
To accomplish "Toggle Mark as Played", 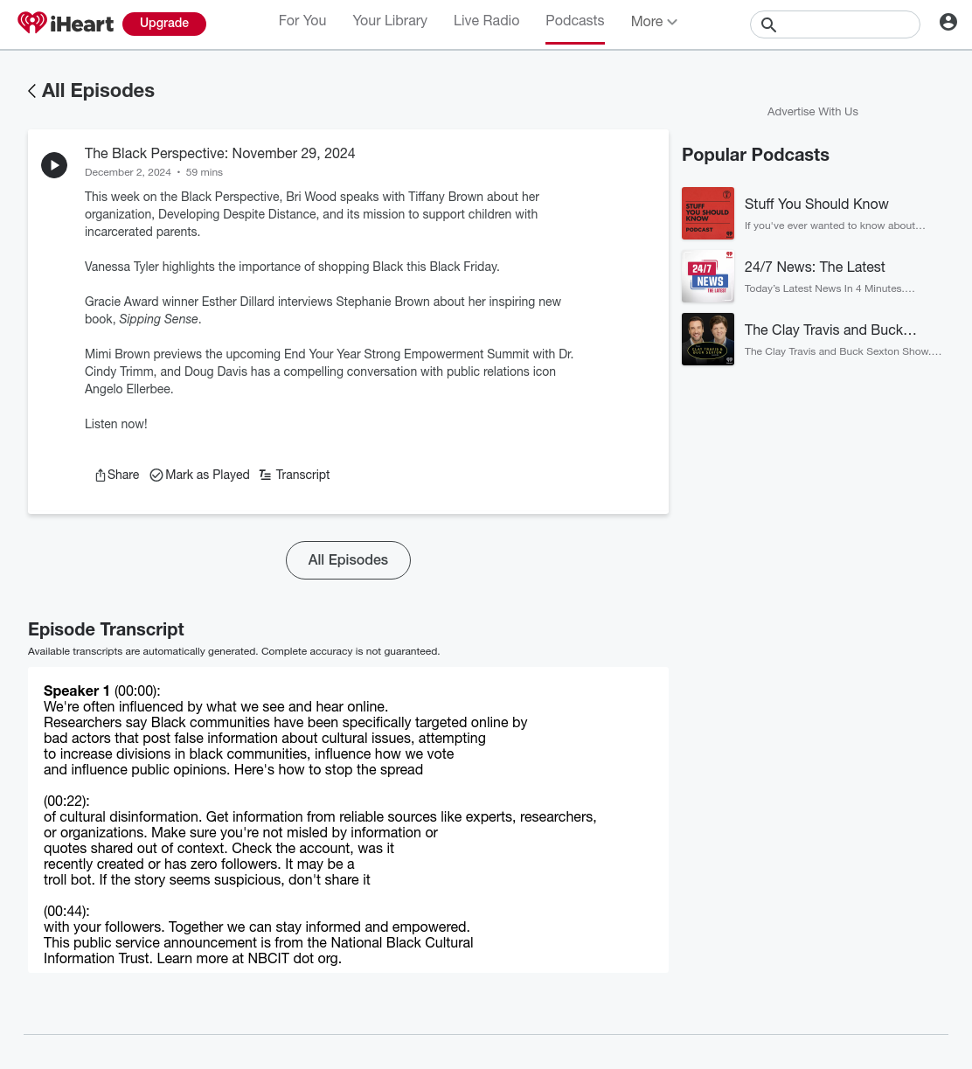I will point(200,475).
